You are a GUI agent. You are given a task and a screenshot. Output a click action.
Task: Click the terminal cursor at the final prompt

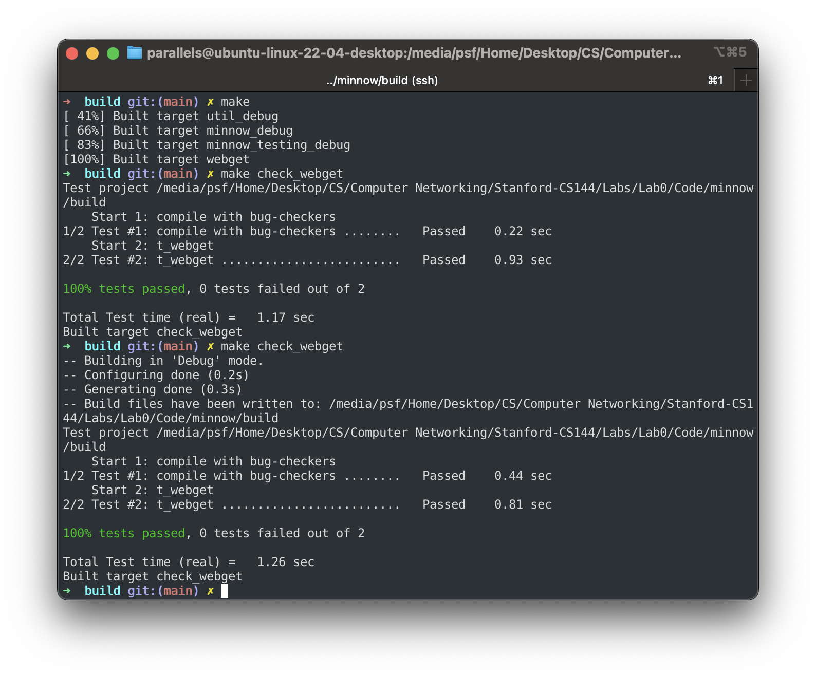pos(225,591)
